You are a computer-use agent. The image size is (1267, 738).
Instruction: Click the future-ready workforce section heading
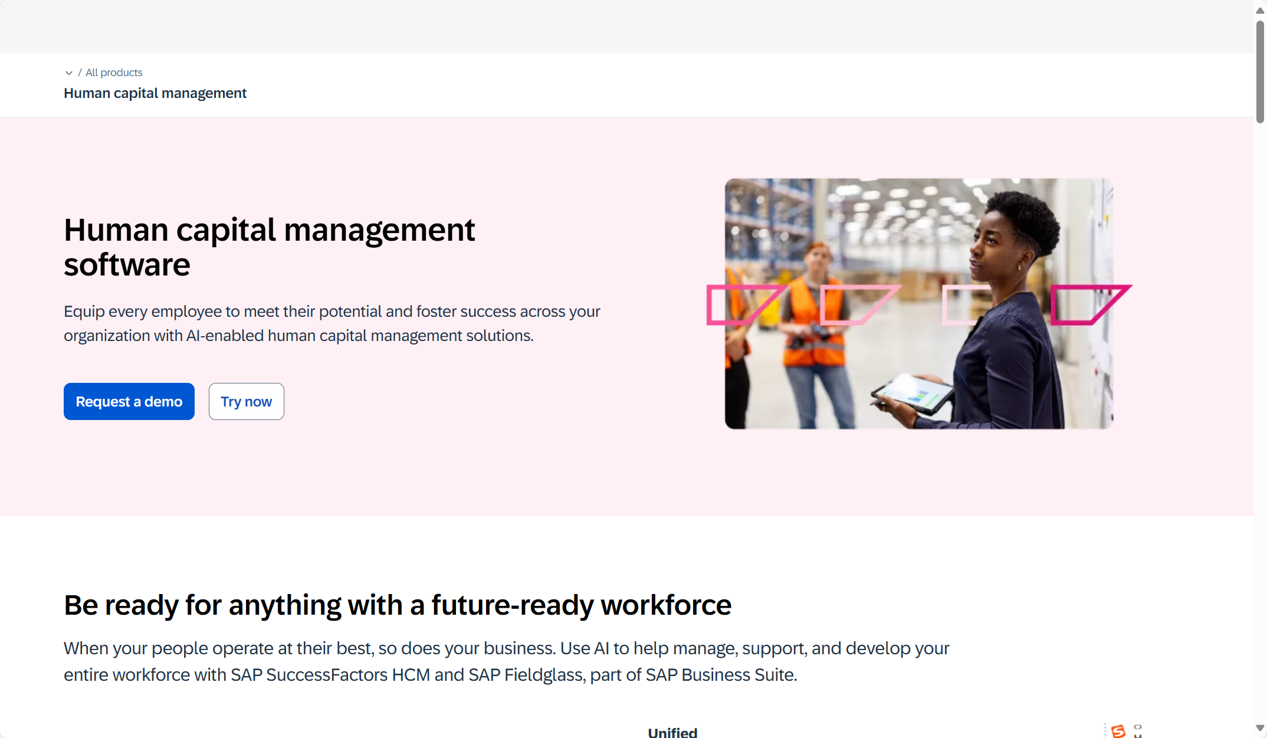click(397, 605)
